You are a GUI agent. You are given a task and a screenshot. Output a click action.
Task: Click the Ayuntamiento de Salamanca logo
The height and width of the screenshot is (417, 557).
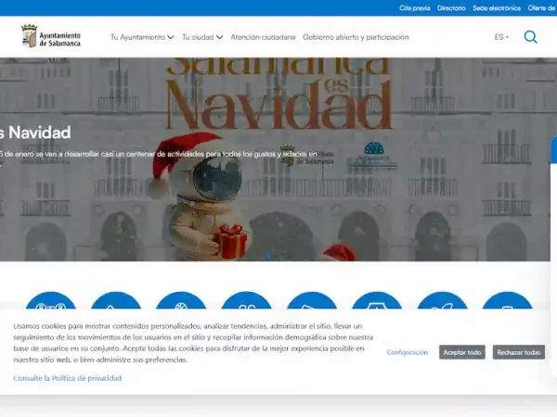pyautogui.click(x=51, y=36)
